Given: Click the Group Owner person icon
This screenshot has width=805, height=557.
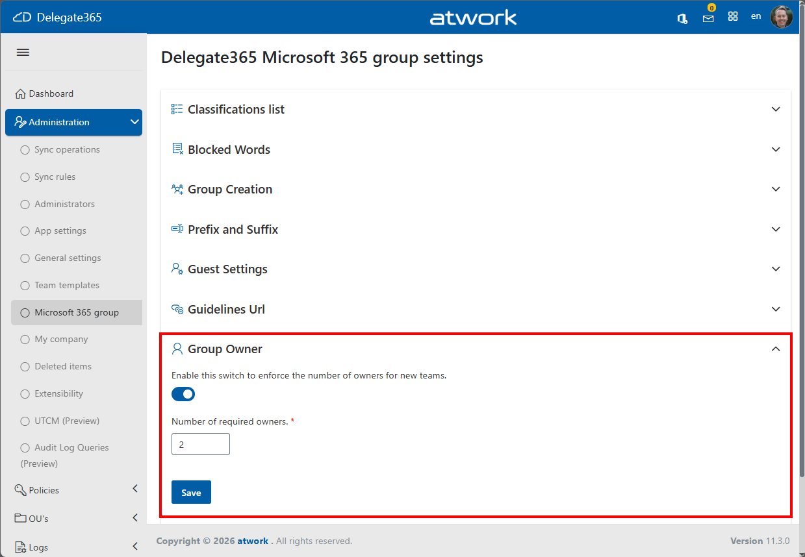Looking at the screenshot, I should (177, 349).
